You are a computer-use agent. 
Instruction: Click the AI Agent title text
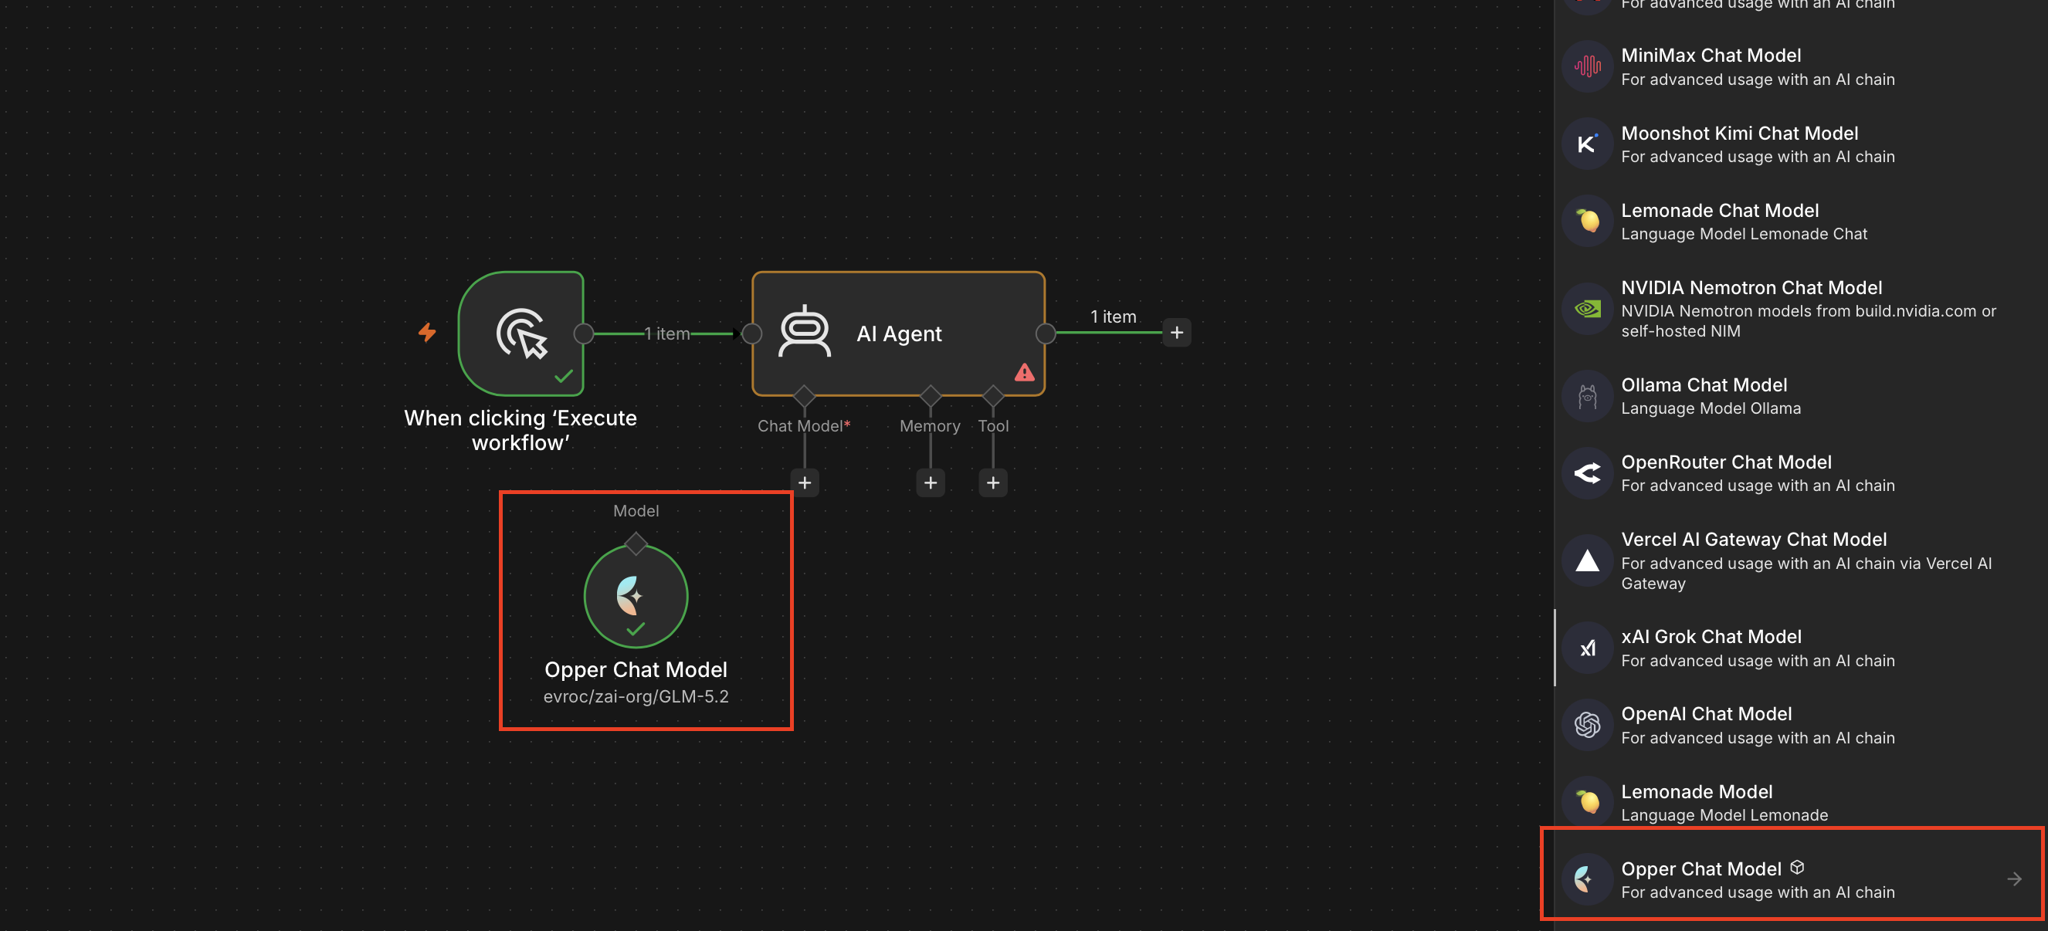tap(898, 334)
